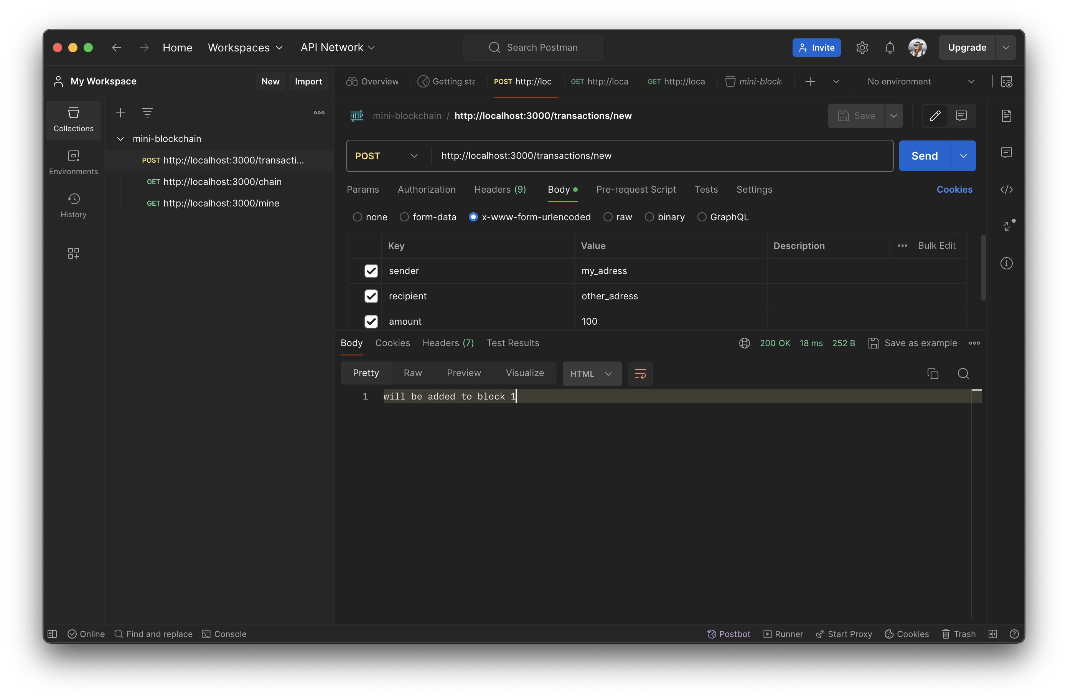
Task: Click the code snippet icon
Action: [1006, 190]
